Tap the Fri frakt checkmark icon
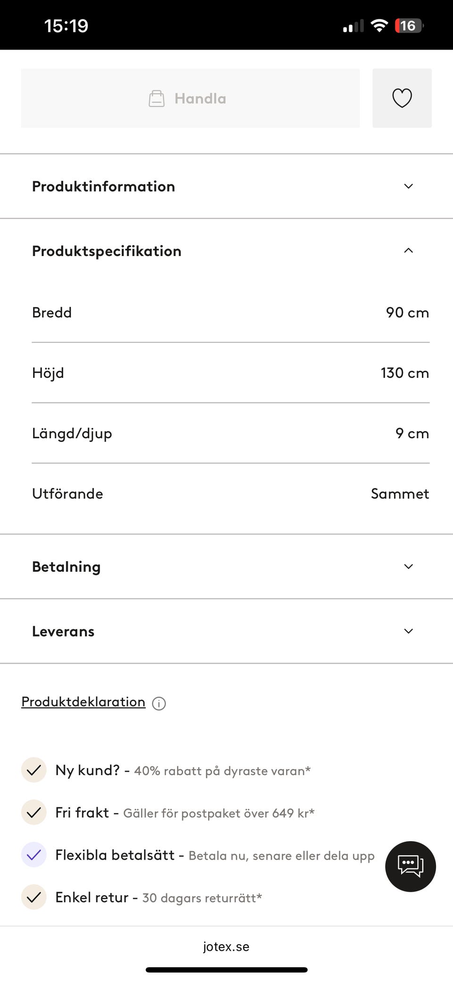Viewport: 453px width, 981px height. pos(34,812)
